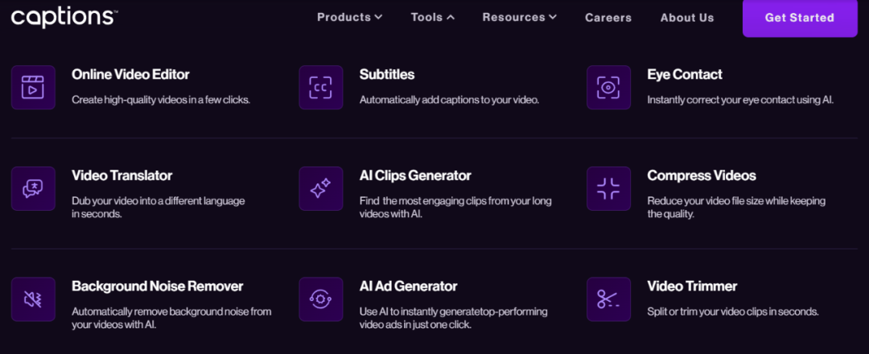The width and height of the screenshot is (869, 354).
Task: Click the Captions logo
Action: 64,18
